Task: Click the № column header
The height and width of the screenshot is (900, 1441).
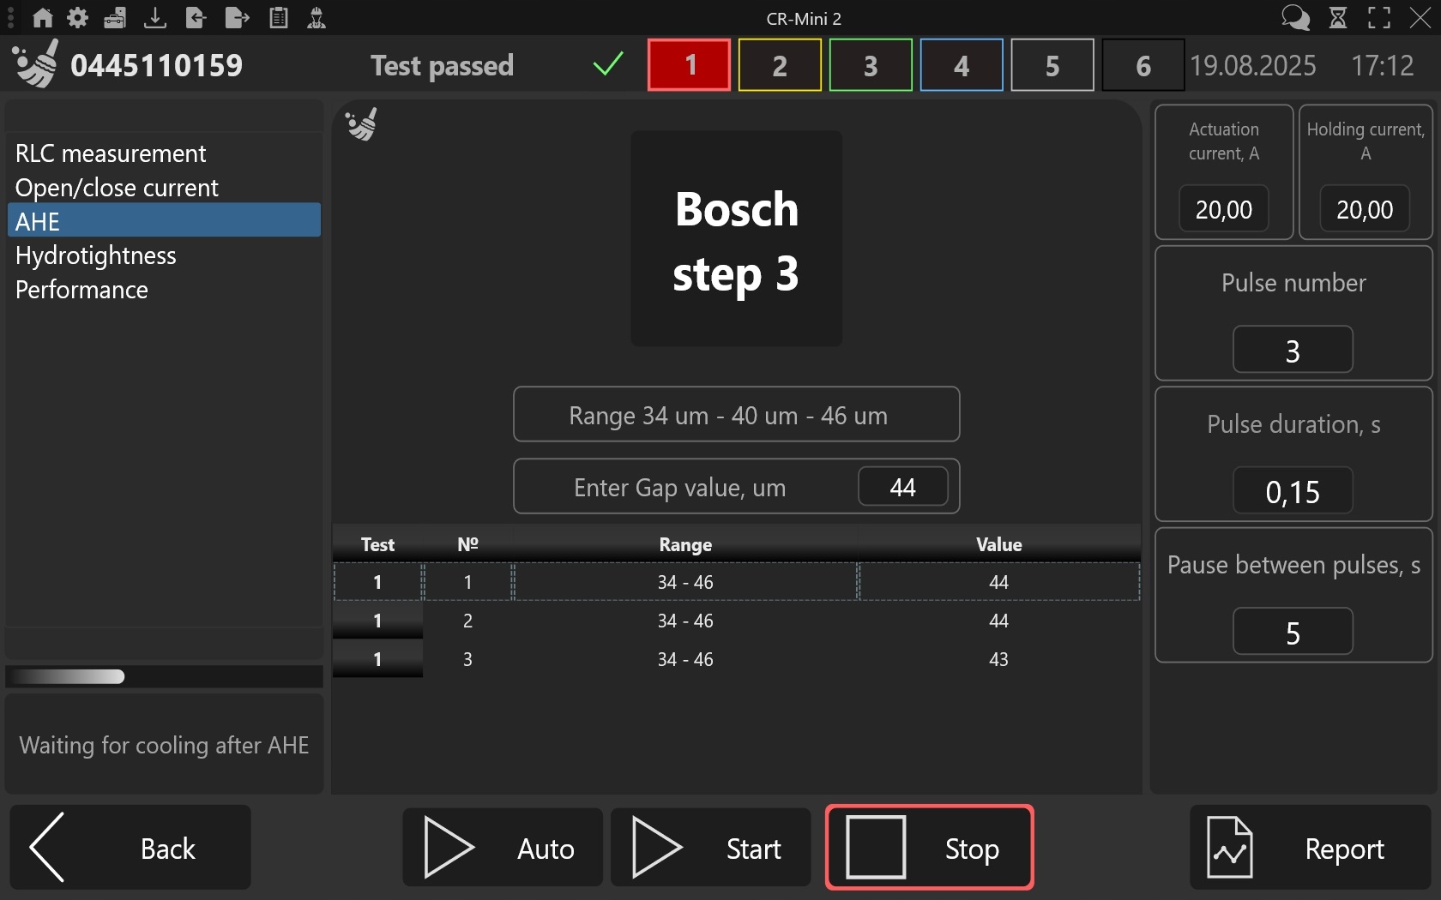Action: coord(467,544)
